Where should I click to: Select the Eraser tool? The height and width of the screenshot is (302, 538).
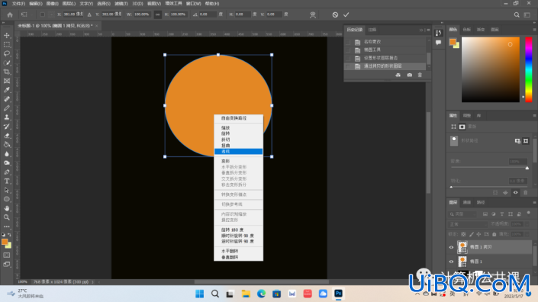point(7,136)
